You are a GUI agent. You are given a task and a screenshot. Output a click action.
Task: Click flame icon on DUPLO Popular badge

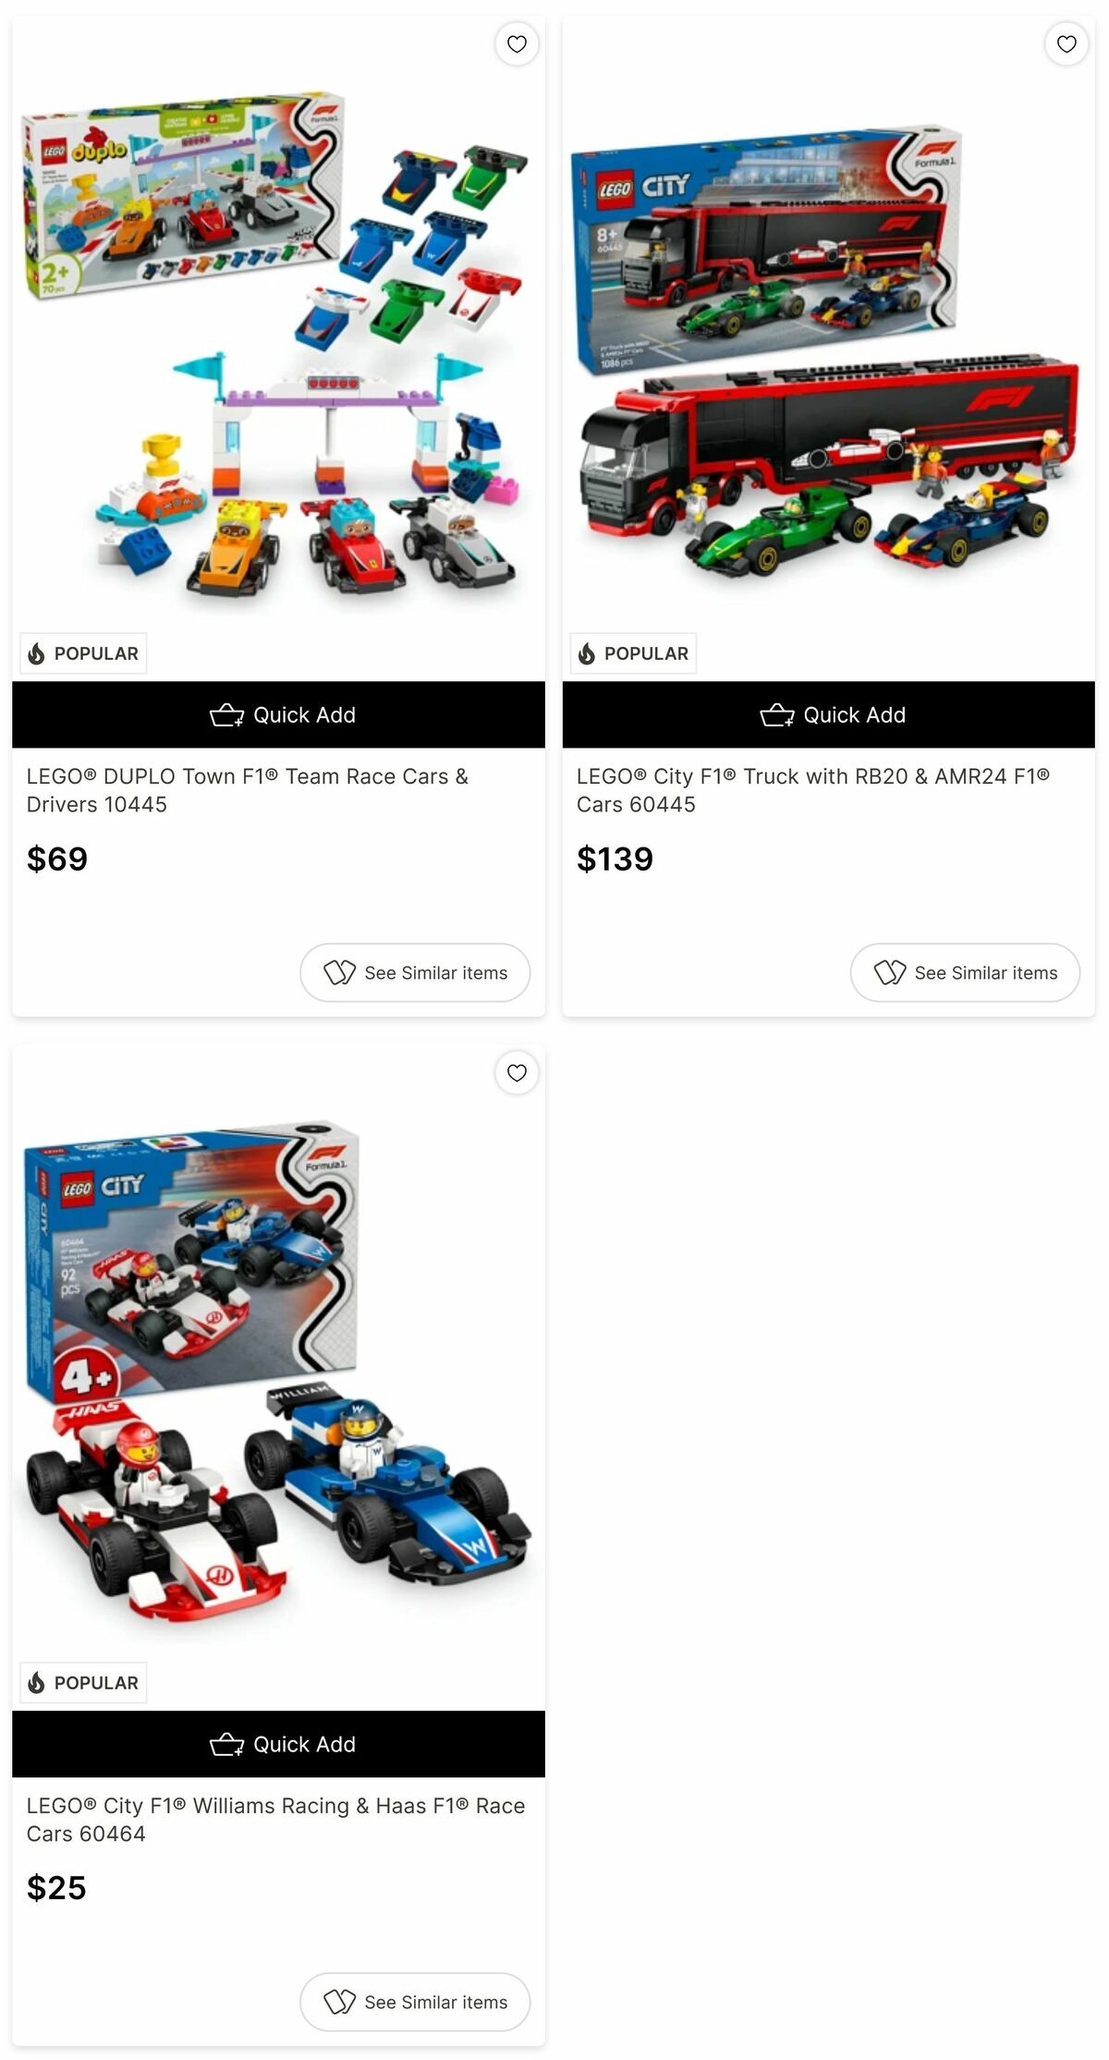(36, 653)
